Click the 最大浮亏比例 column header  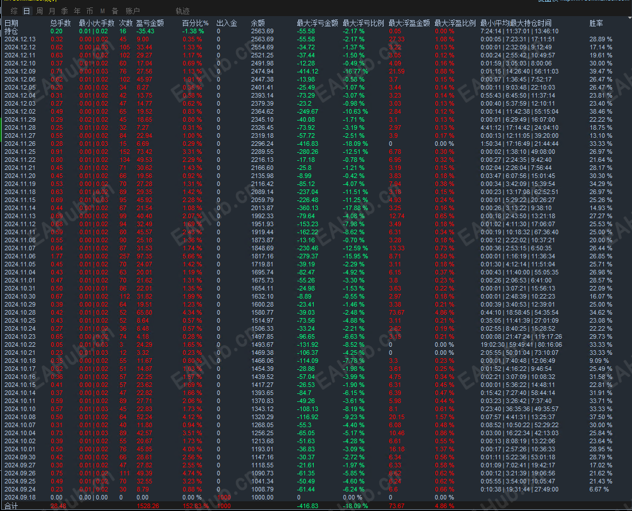point(364,23)
